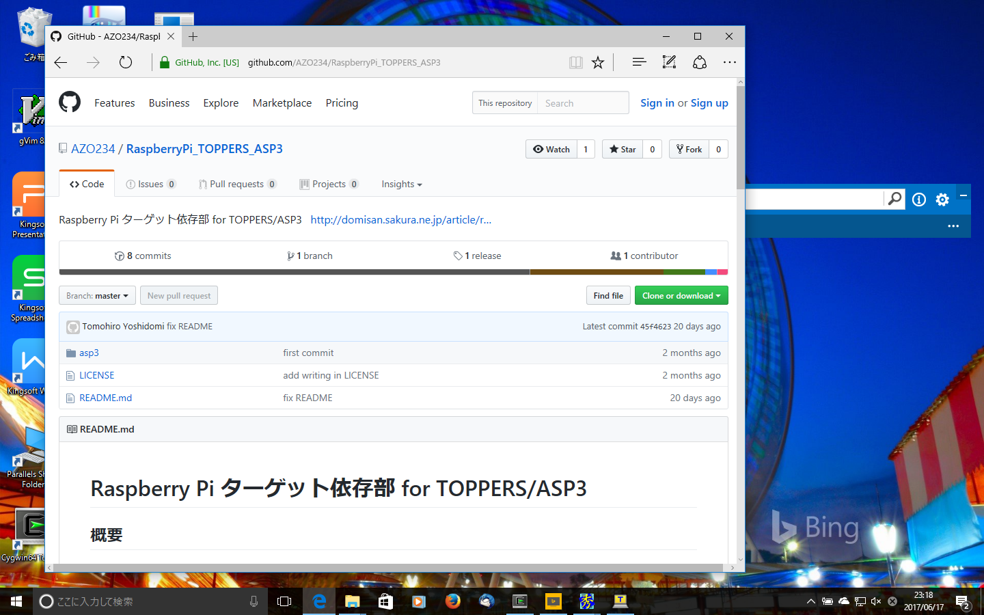The height and width of the screenshot is (615, 984).
Task: Open Edge More actions menu
Action: point(730,62)
